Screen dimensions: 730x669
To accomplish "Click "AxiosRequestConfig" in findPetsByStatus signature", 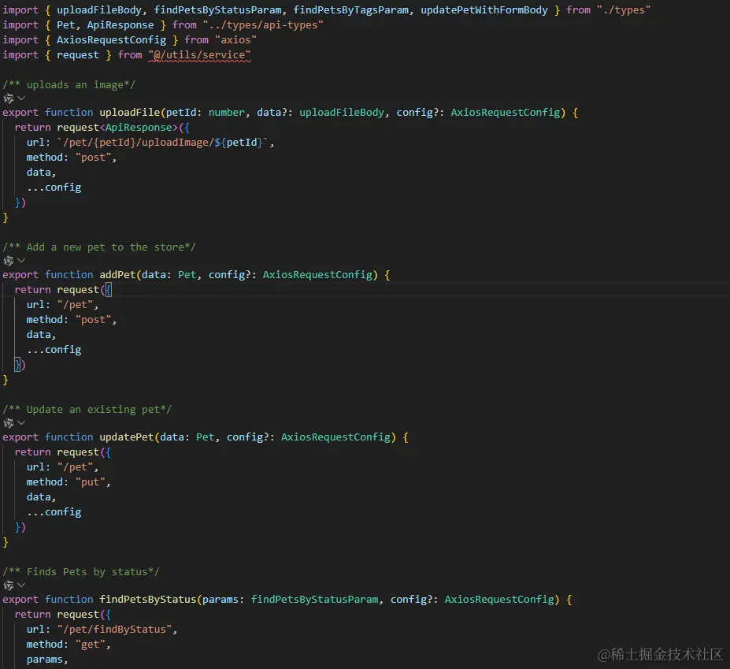I will (x=499, y=599).
